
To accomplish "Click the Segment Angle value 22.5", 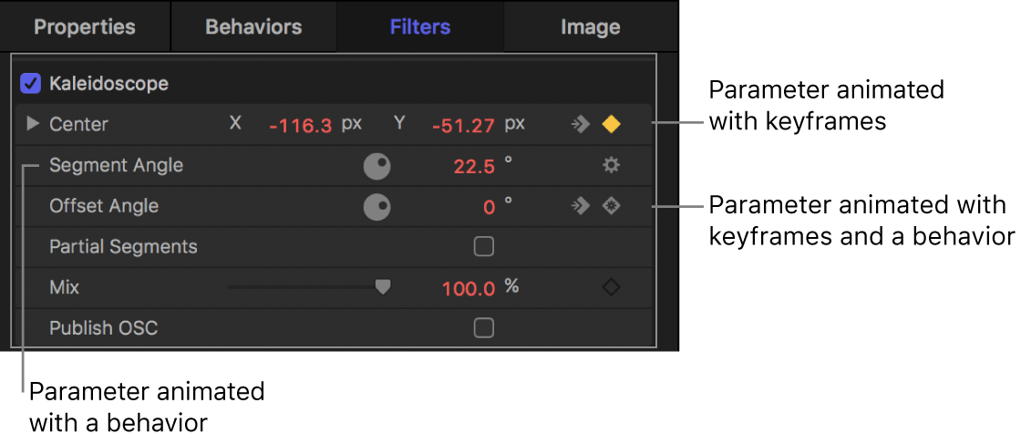I will click(x=474, y=166).
